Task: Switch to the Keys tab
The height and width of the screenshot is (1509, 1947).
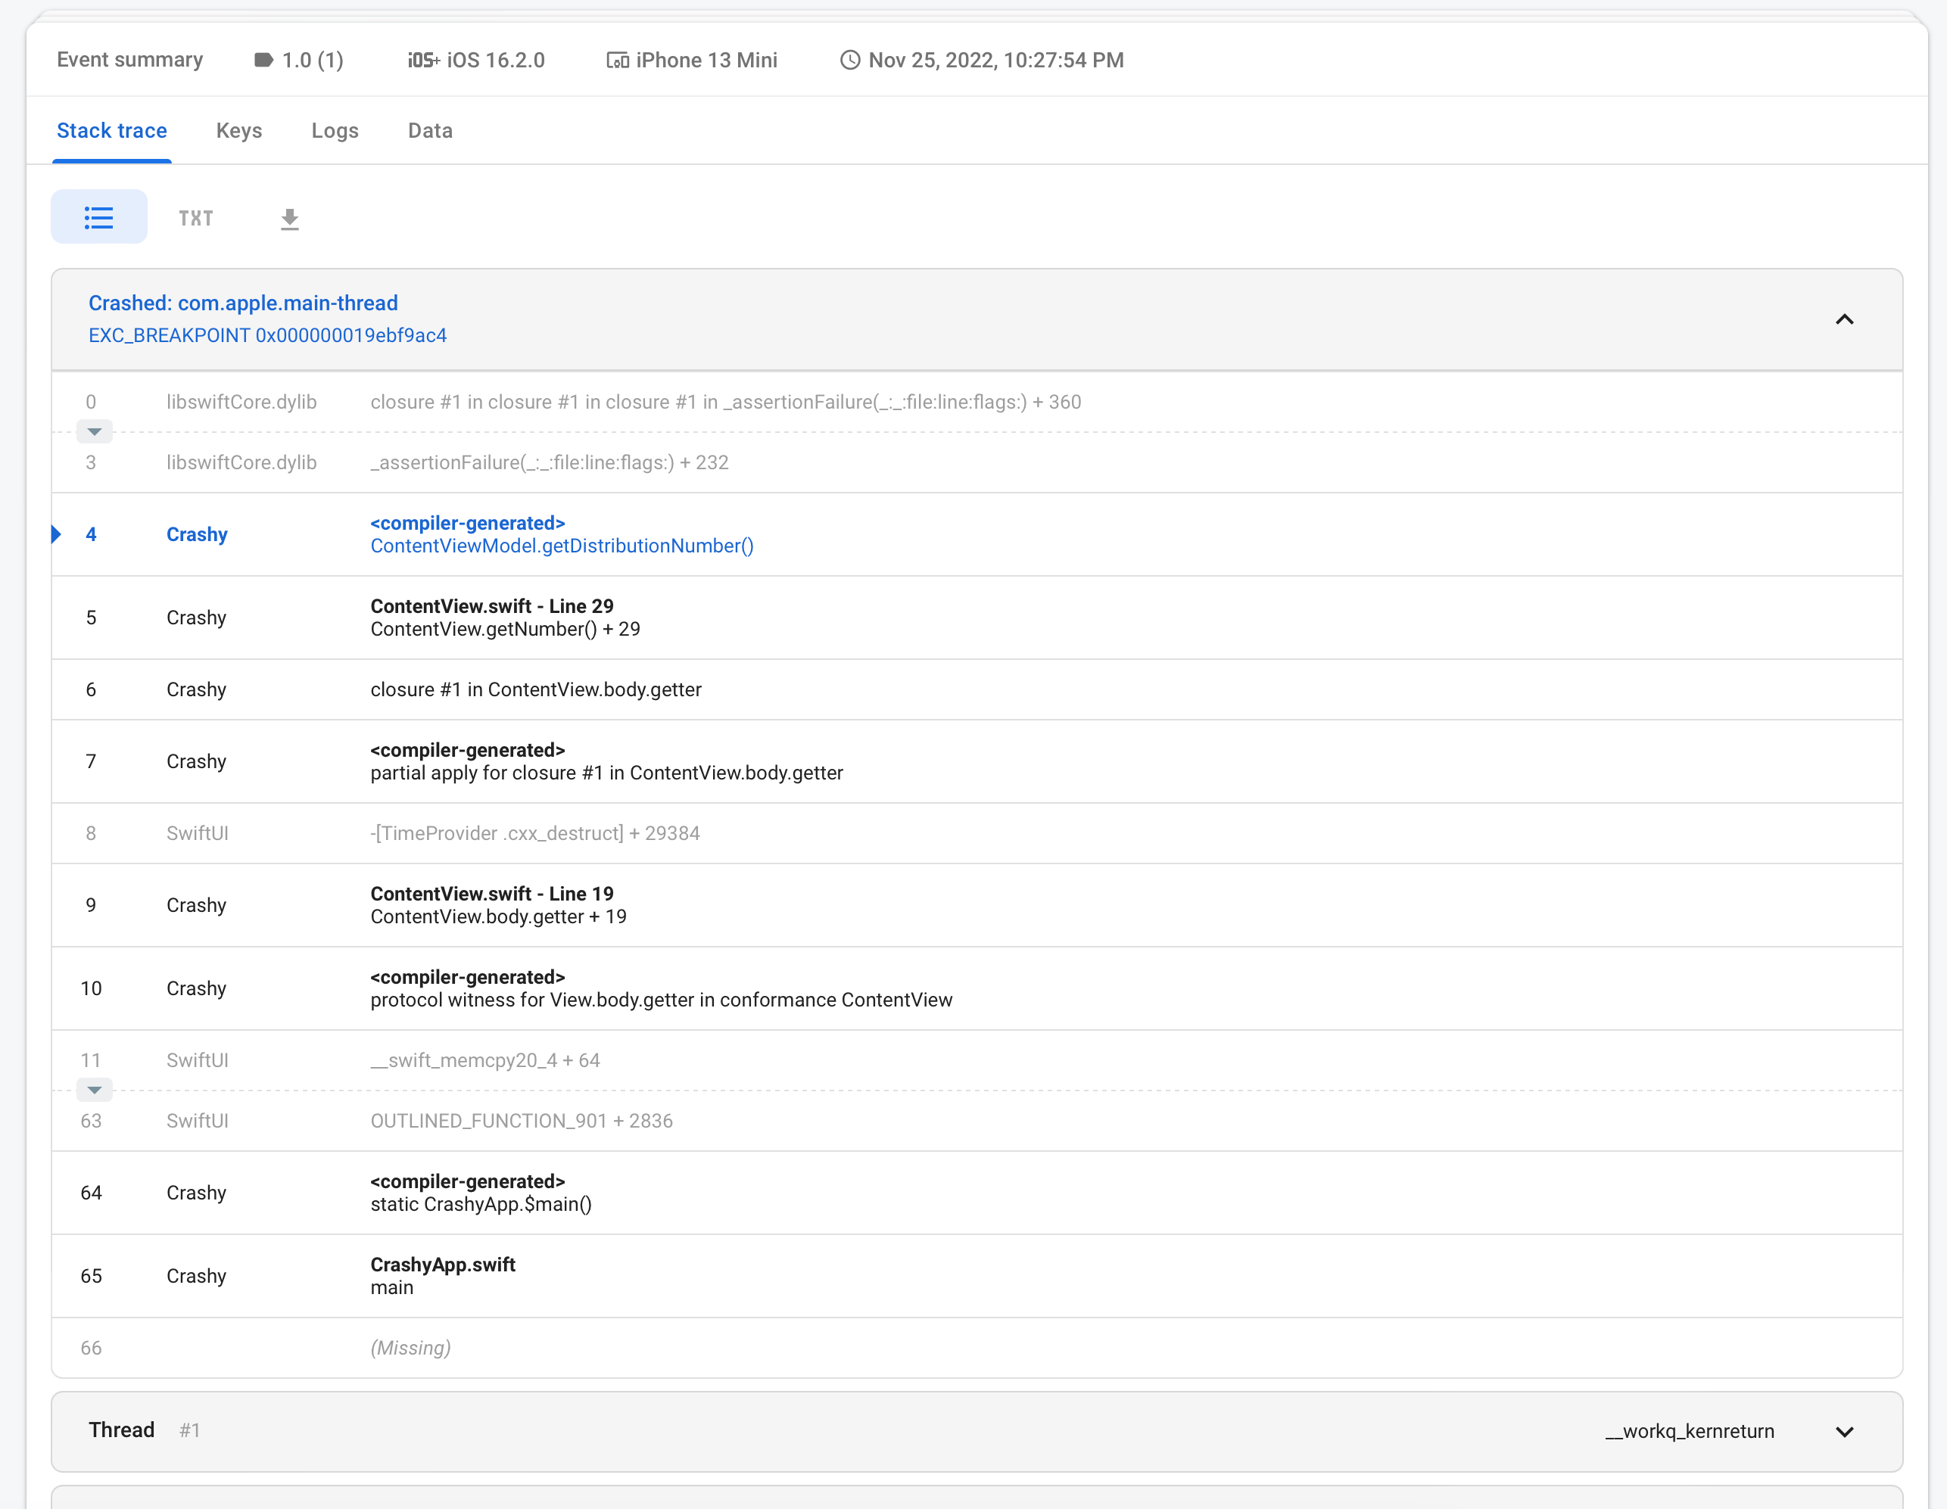Action: 238,130
